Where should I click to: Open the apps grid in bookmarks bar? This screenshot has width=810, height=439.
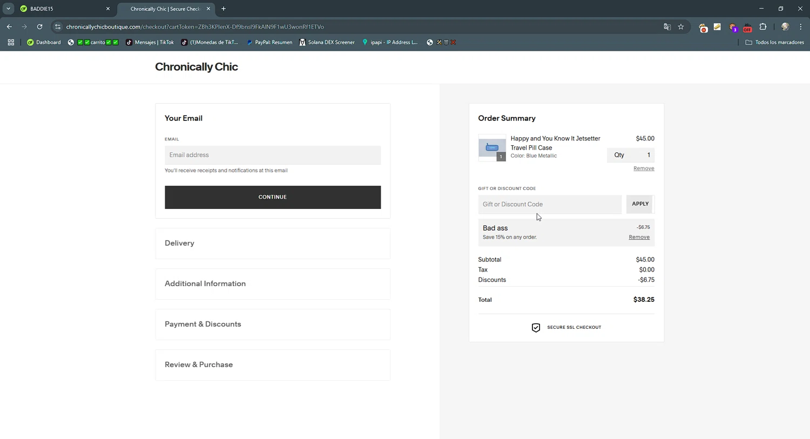click(x=11, y=42)
